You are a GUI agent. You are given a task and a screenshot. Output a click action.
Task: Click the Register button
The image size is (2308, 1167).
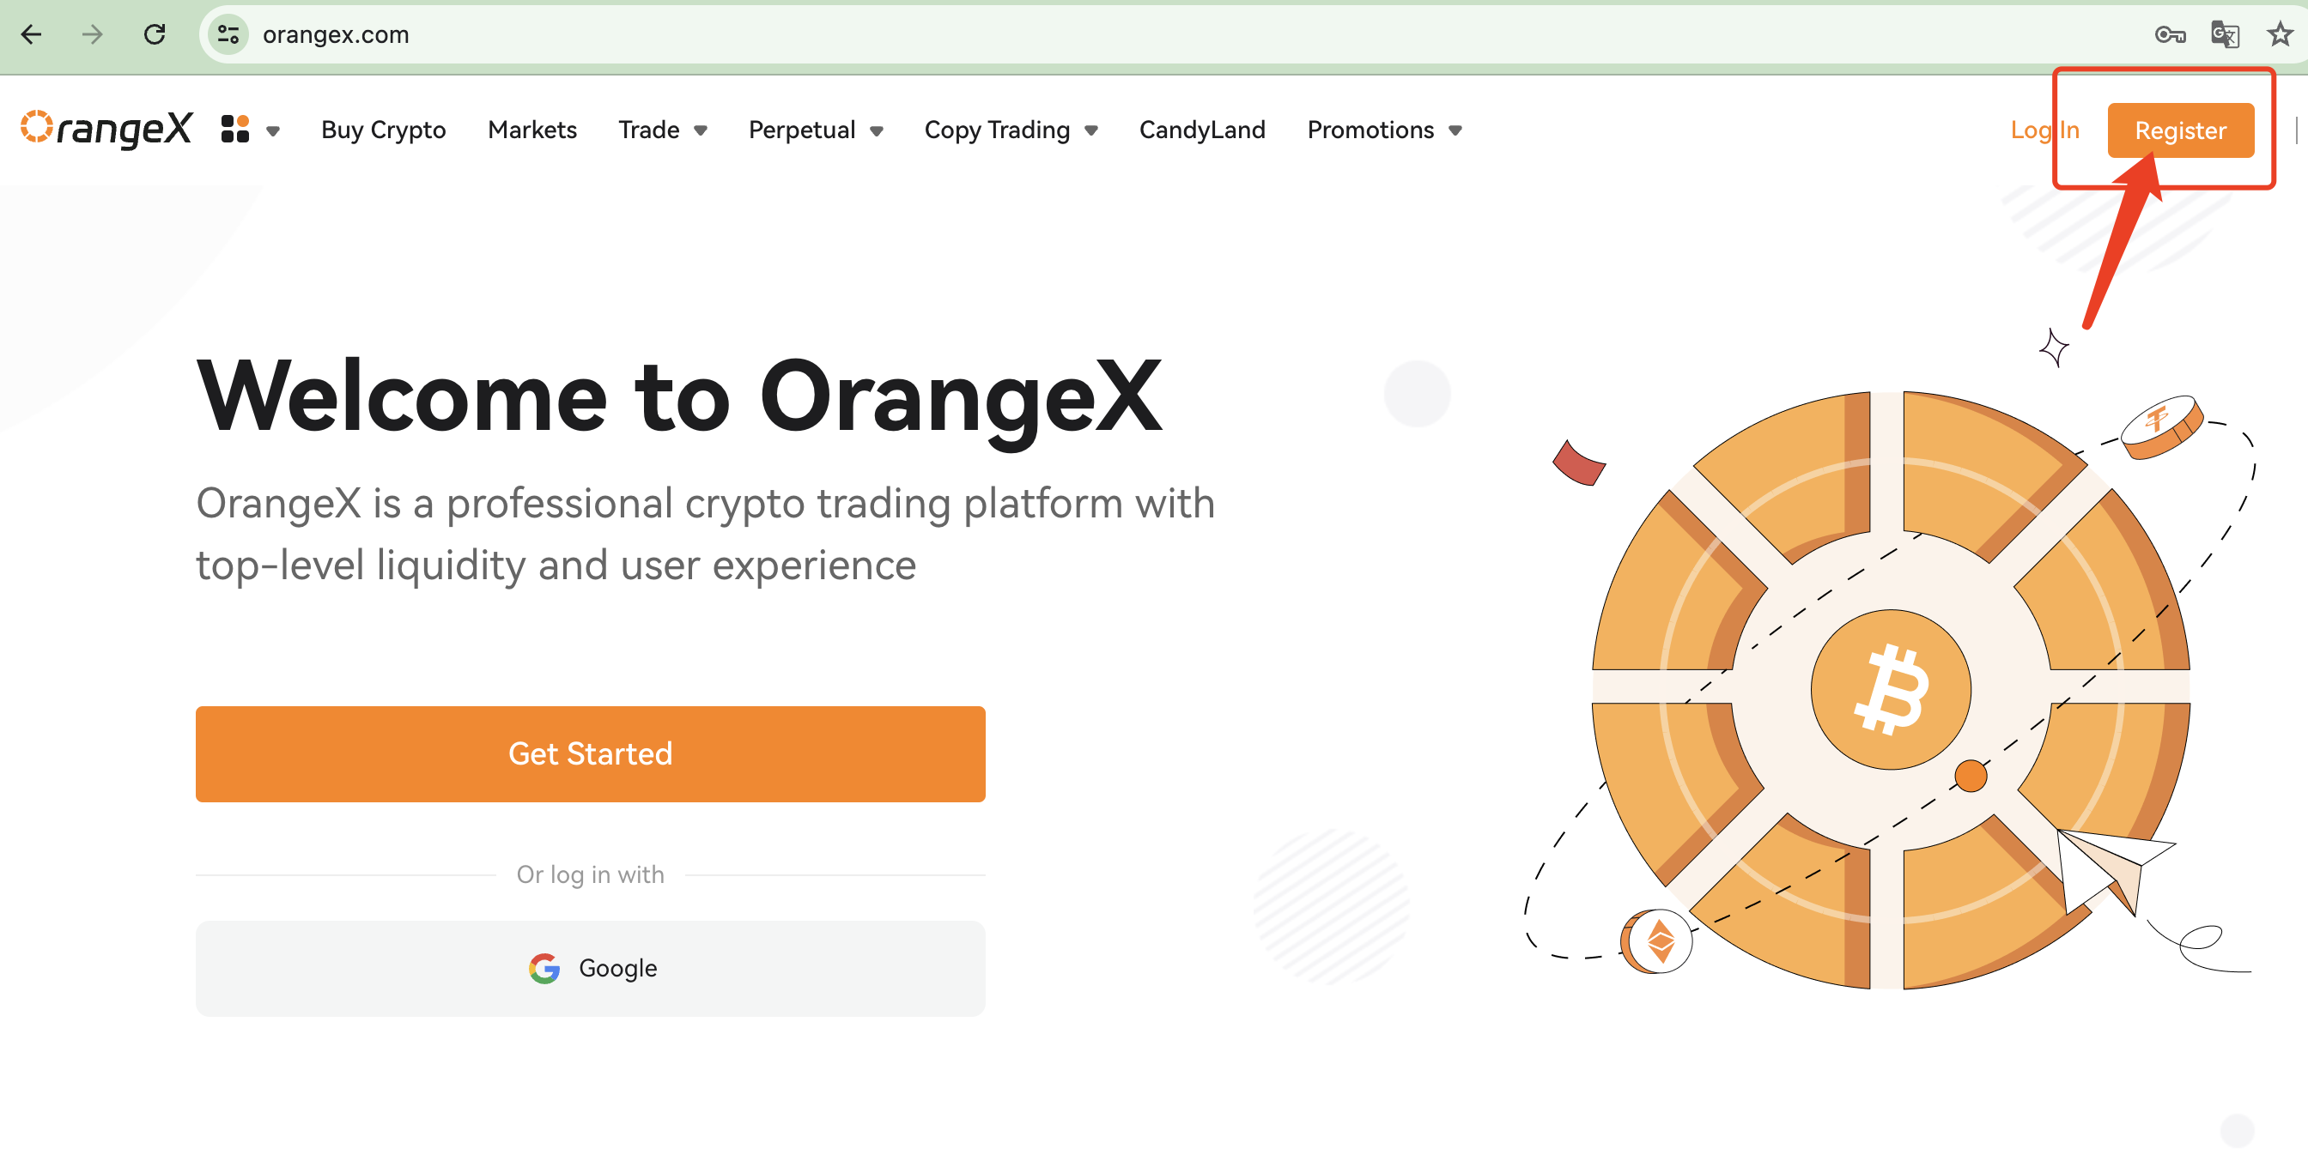pyautogui.click(x=2180, y=130)
